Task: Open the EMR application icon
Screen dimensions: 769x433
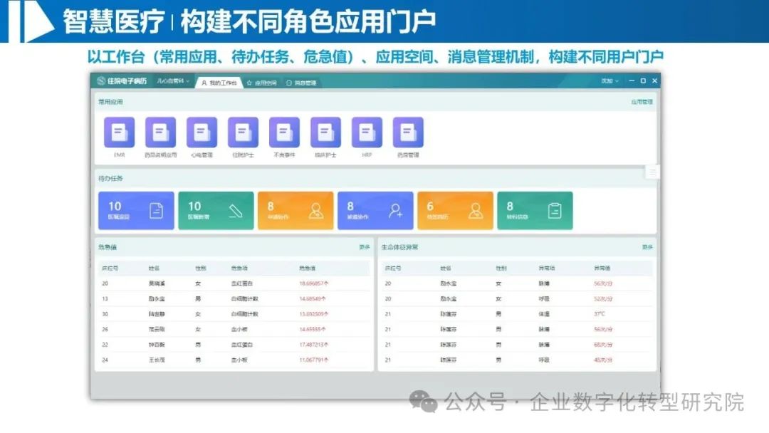Action: pyautogui.click(x=119, y=132)
